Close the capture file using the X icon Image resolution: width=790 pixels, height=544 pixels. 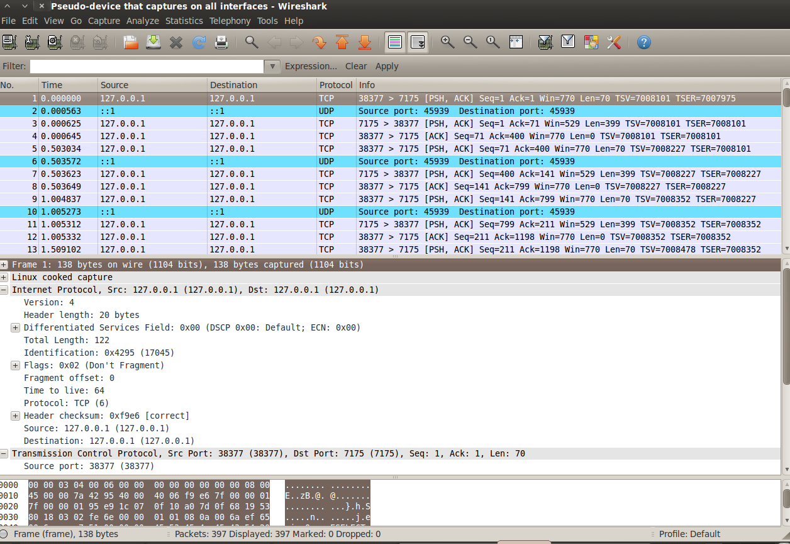click(176, 42)
